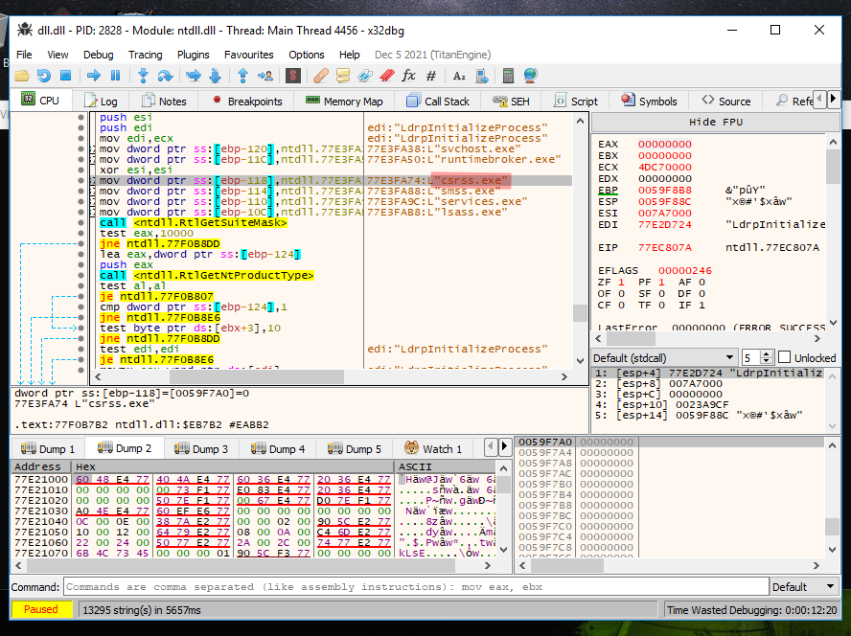Open the Options menu
This screenshot has width=851, height=636.
pos(306,55)
